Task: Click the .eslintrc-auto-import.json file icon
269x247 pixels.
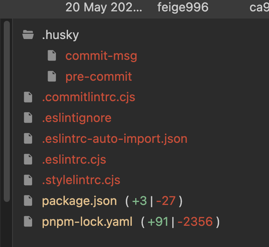Action: pos(28,139)
